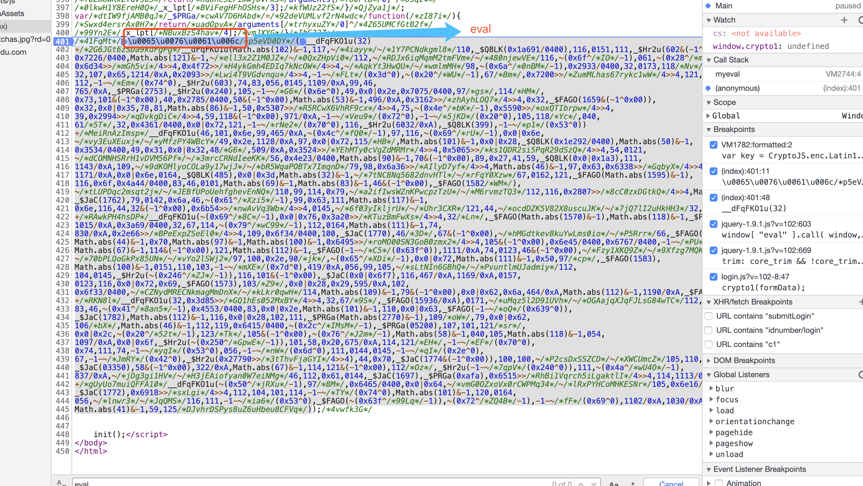Disable the VM1782:formatted:2 breakpoint

(x=714, y=145)
